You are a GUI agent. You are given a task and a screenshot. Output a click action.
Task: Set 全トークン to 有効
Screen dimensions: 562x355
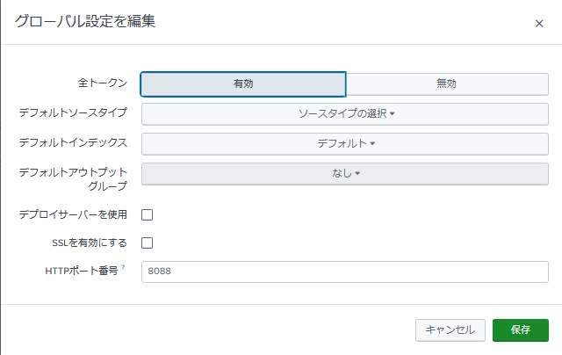(x=243, y=83)
